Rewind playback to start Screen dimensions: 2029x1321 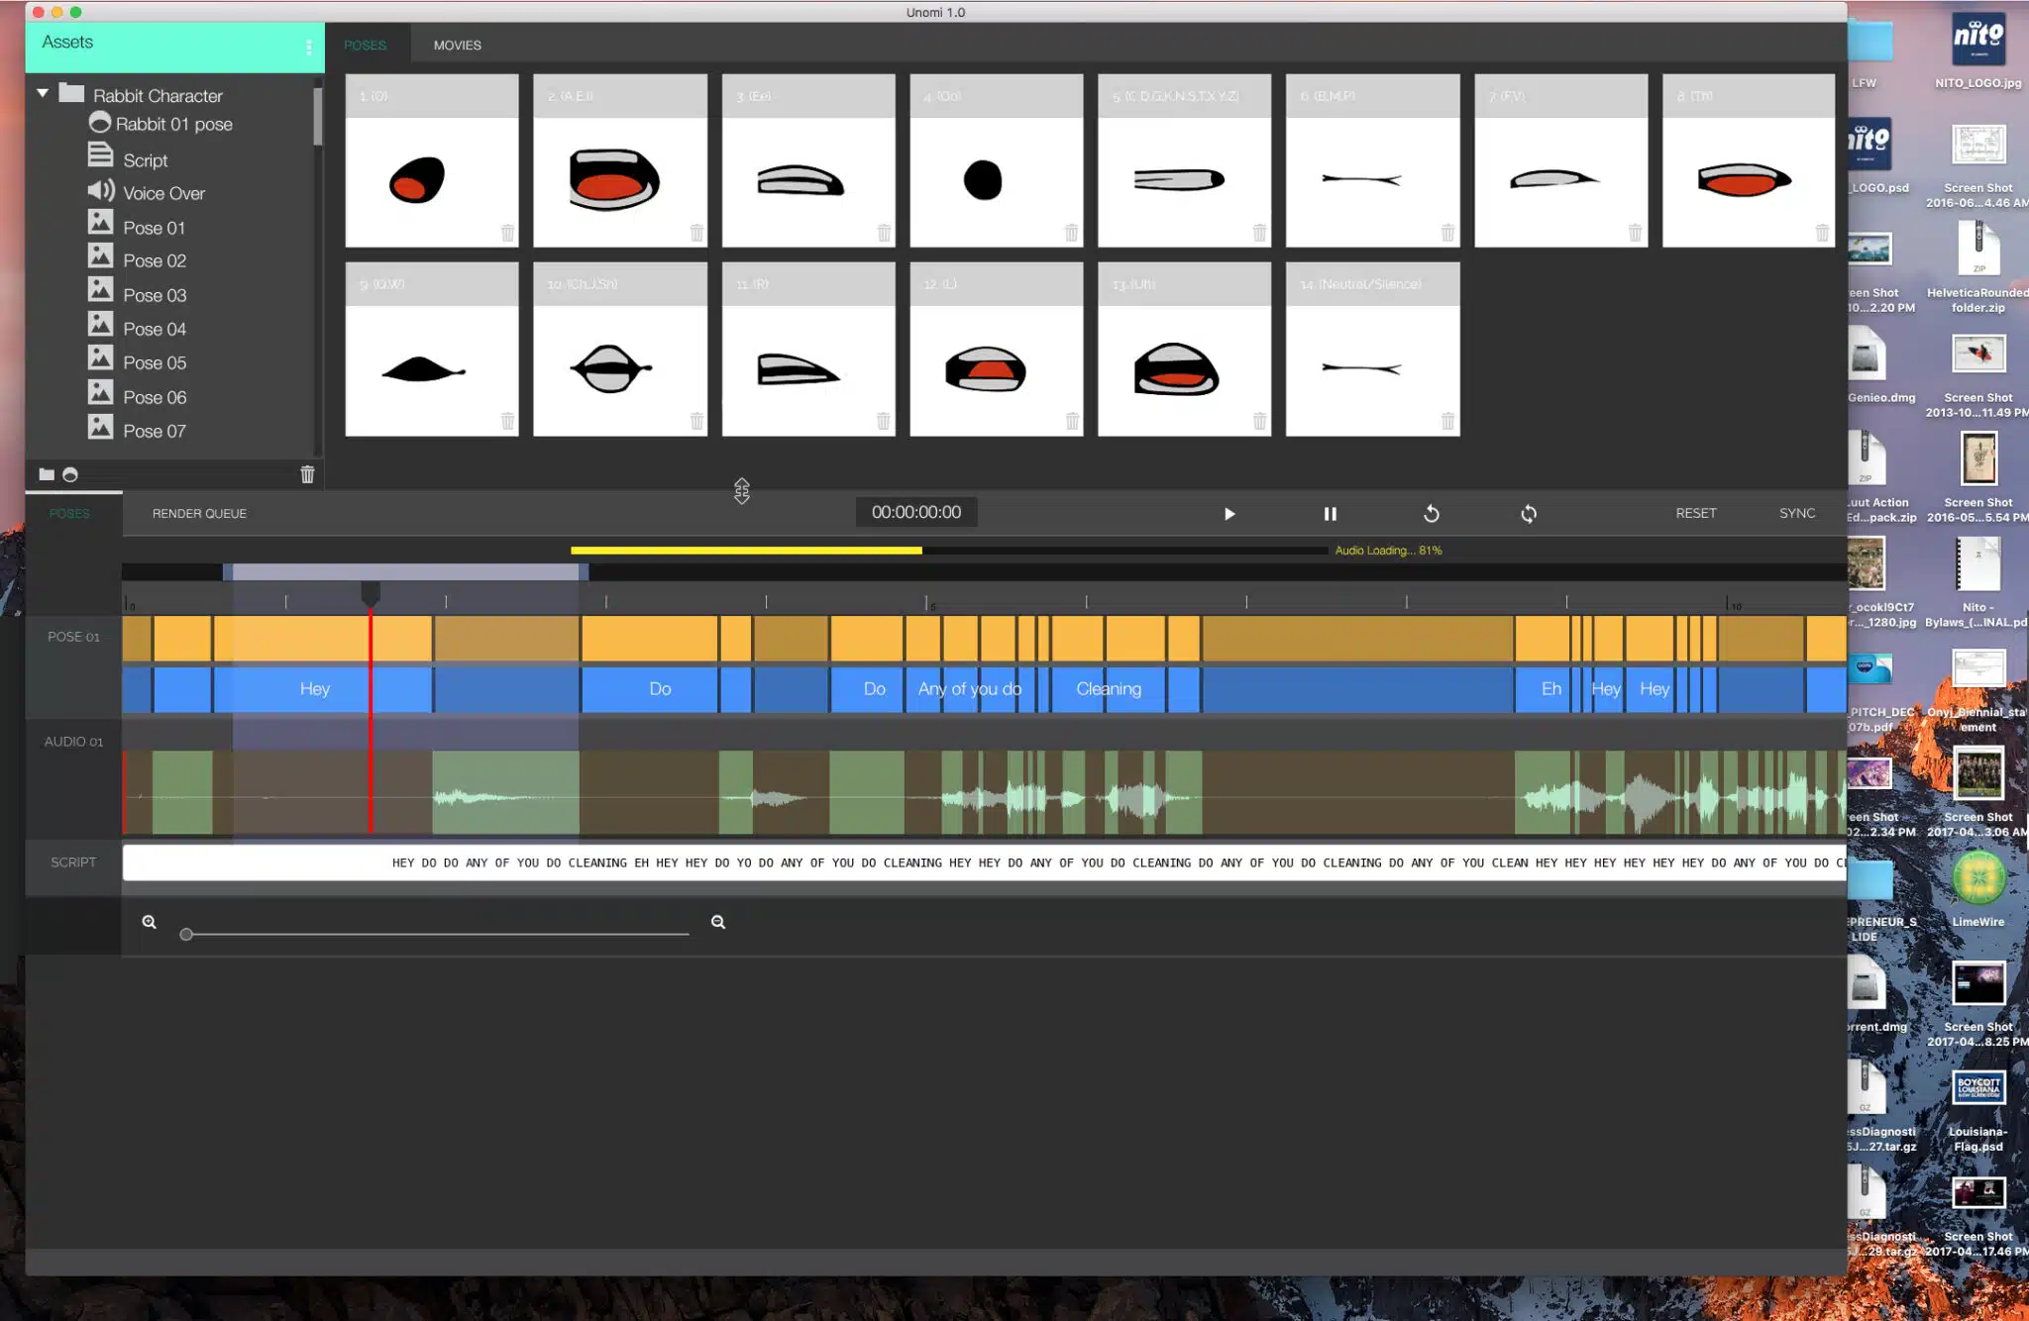[1431, 514]
